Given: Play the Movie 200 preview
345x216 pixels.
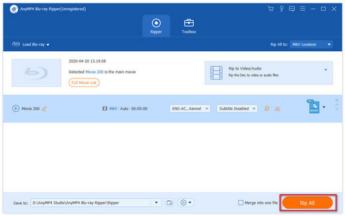Looking at the screenshot, I should pos(16,108).
